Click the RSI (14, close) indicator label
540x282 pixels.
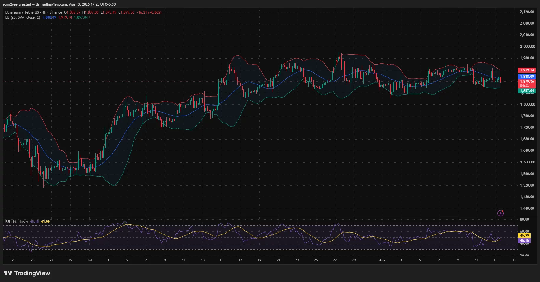(17, 222)
